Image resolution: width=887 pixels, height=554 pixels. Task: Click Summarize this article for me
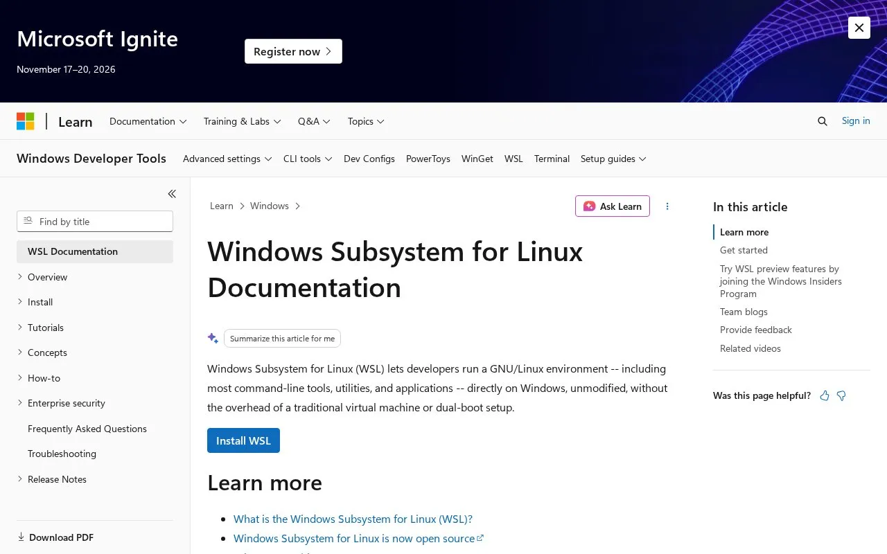pos(282,339)
